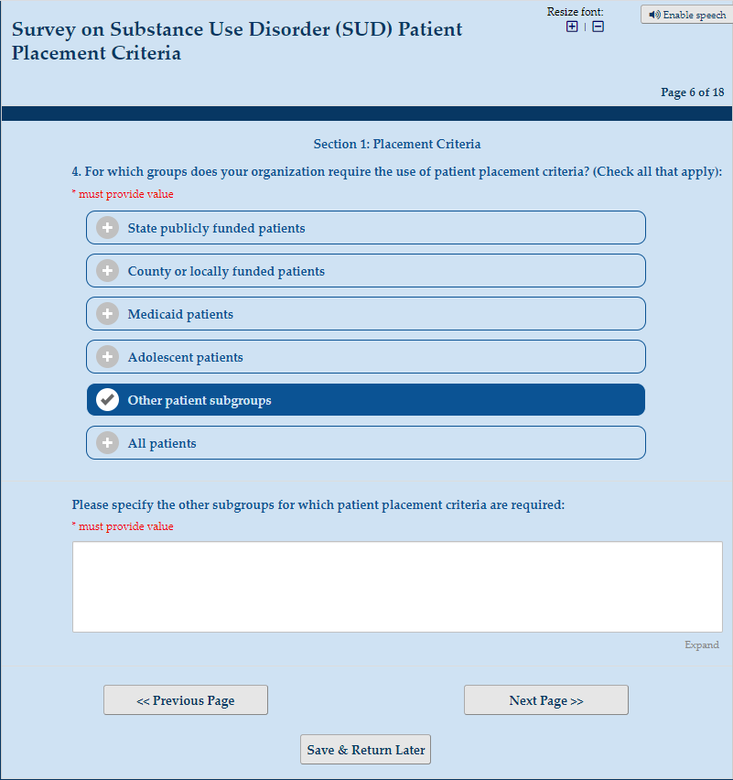Click Save & Return Later

pos(366,750)
